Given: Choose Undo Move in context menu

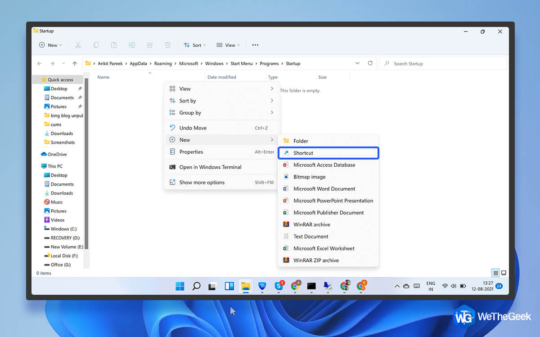Looking at the screenshot, I should pyautogui.click(x=222, y=128).
